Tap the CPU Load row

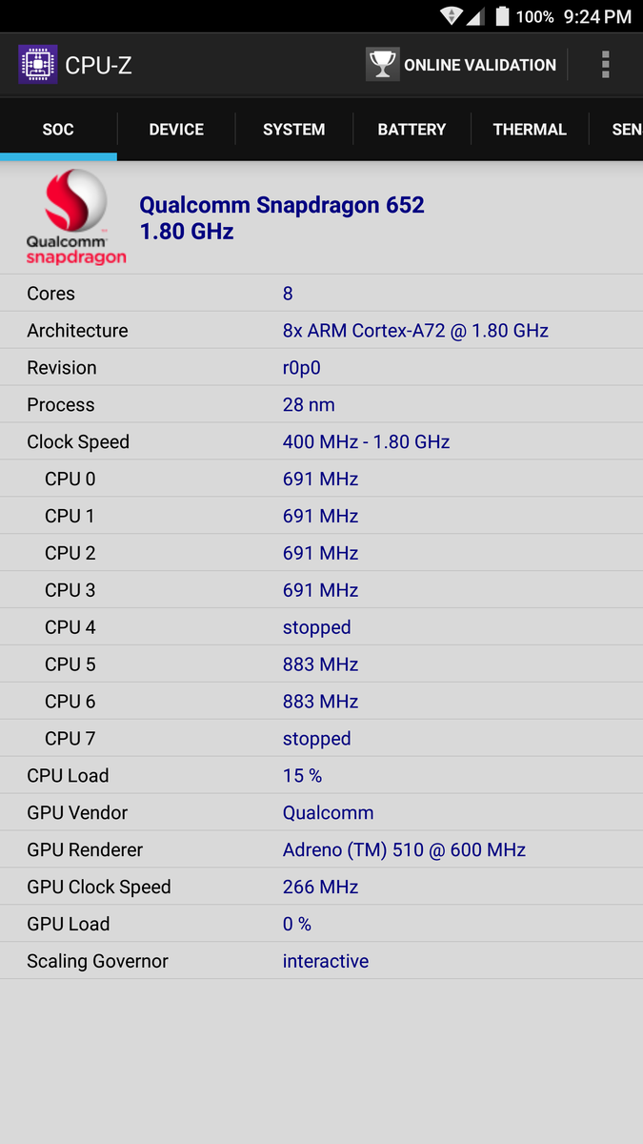click(321, 775)
